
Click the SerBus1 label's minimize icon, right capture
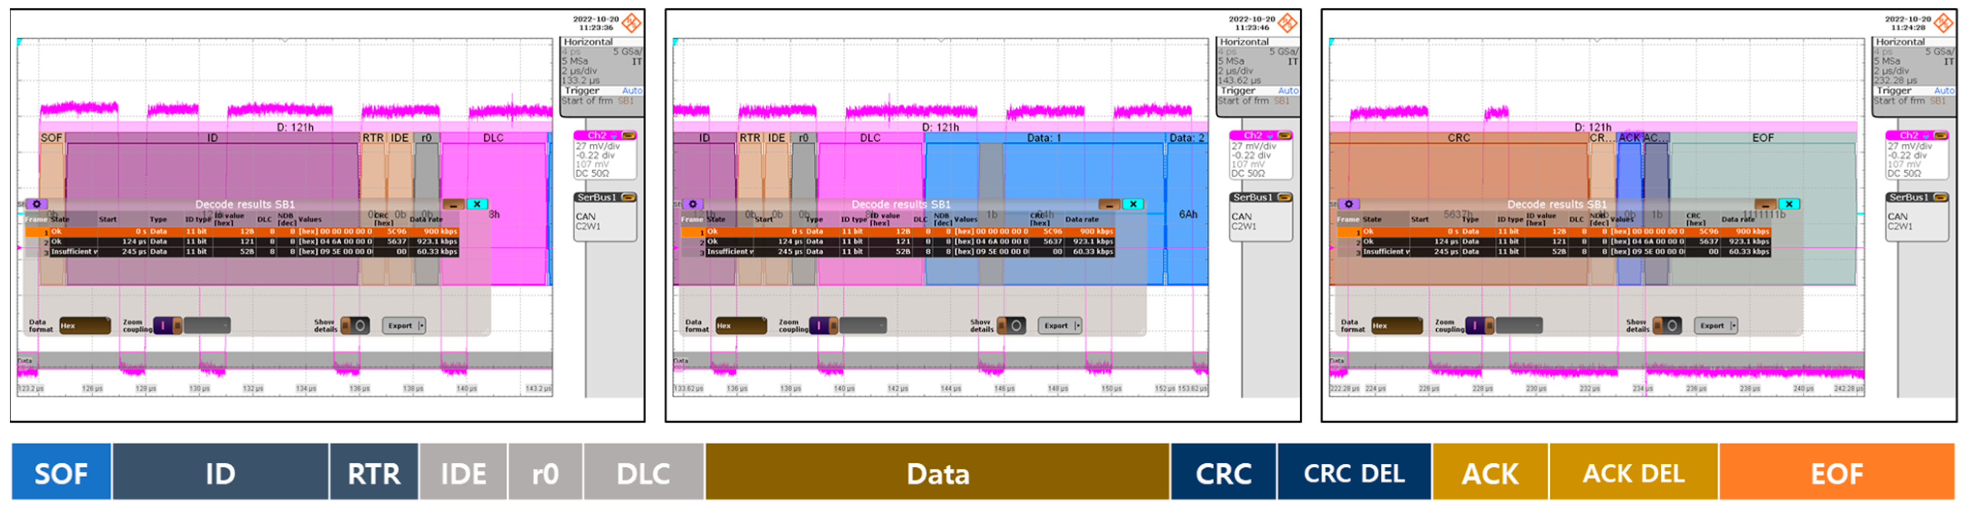point(1941,197)
